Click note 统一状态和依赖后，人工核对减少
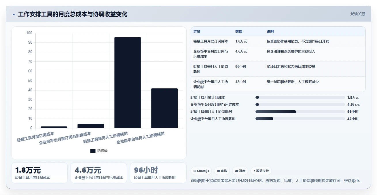The height and width of the screenshot is (195, 377). pyautogui.click(x=293, y=82)
